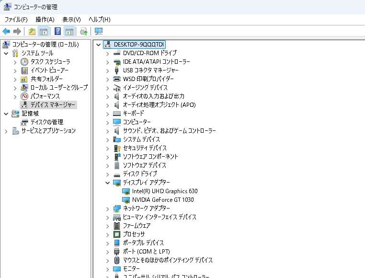Viewport: 365px width, 278px height.
Task: Select ネットワーク アダプター icon
Action: [x=117, y=208]
